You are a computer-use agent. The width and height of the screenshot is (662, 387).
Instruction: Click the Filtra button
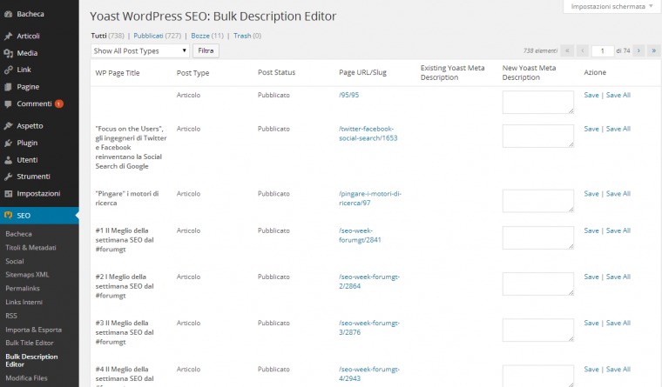click(x=206, y=50)
